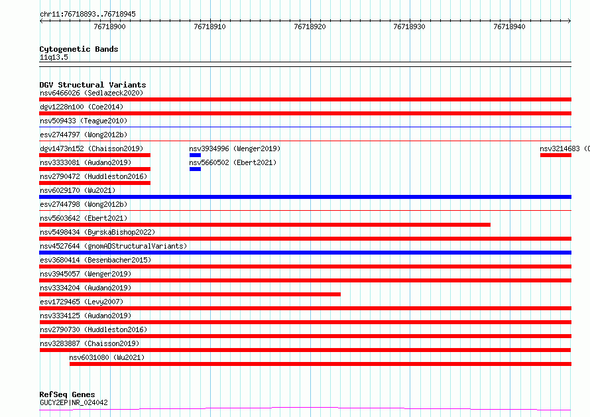Select the nsv3214683 variant label at right edge
This screenshot has width=590, height=417.
tap(565, 149)
